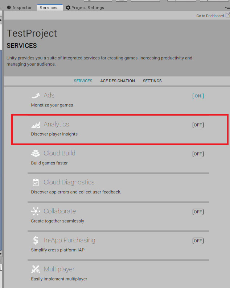Image resolution: width=230 pixels, height=288 pixels.
Task: Click the 'Create together seamlessly' description
Action: pyautogui.click(x=58, y=221)
